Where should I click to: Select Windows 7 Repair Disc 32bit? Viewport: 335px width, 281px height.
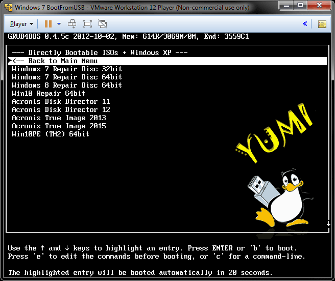point(67,69)
